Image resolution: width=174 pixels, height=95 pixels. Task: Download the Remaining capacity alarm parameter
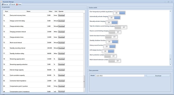click(62, 59)
